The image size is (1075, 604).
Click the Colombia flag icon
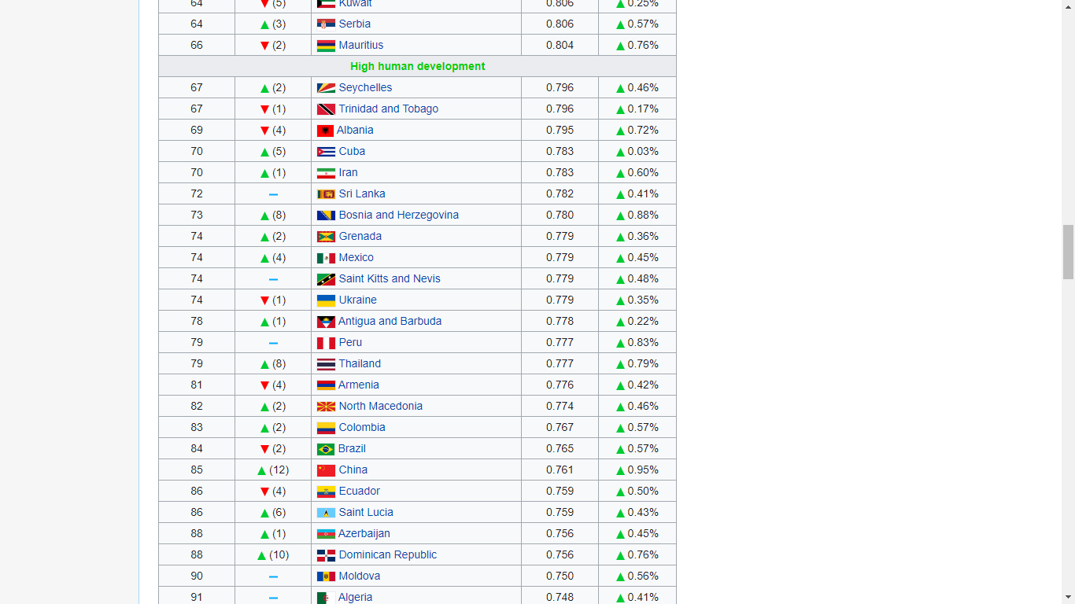coord(326,428)
